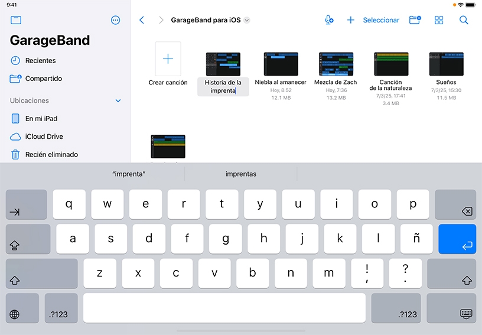Open the Sueños song thumbnail
Screen dimensions: 482x335
(x=447, y=64)
